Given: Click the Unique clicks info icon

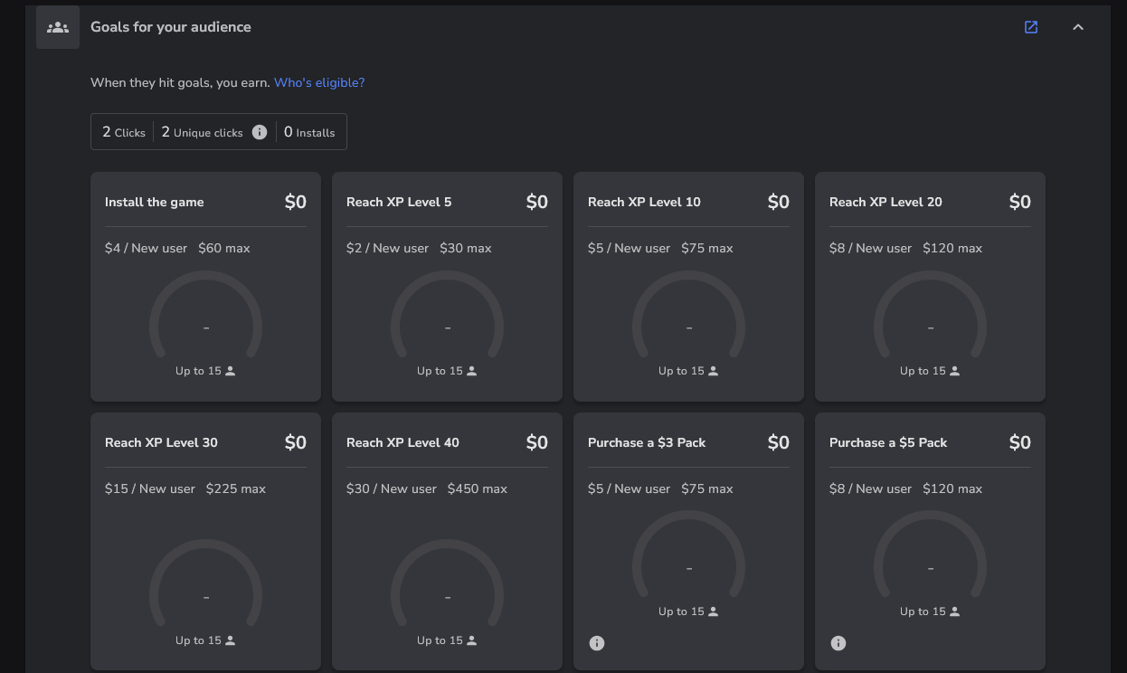Looking at the screenshot, I should coord(260,132).
